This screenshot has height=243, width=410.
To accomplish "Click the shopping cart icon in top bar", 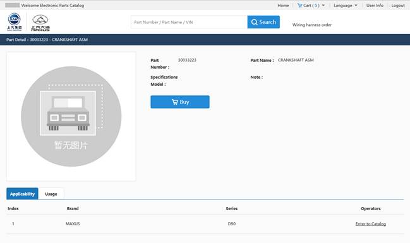I will (299, 5).
